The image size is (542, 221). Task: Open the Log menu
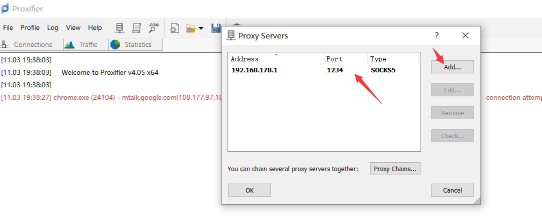pos(53,27)
